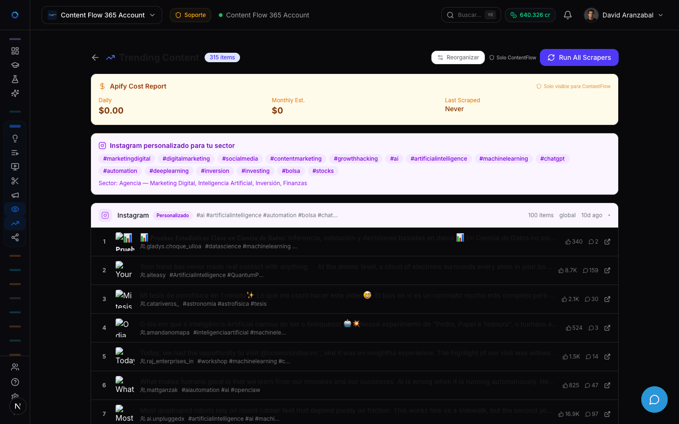Viewport: 679px width, 424px height.
Task: Open external link for mattganzak post
Action: (607, 385)
